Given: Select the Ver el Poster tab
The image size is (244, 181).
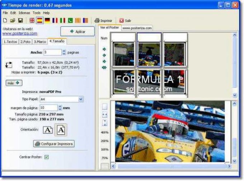Looking at the screenshot, I should 109,28.
